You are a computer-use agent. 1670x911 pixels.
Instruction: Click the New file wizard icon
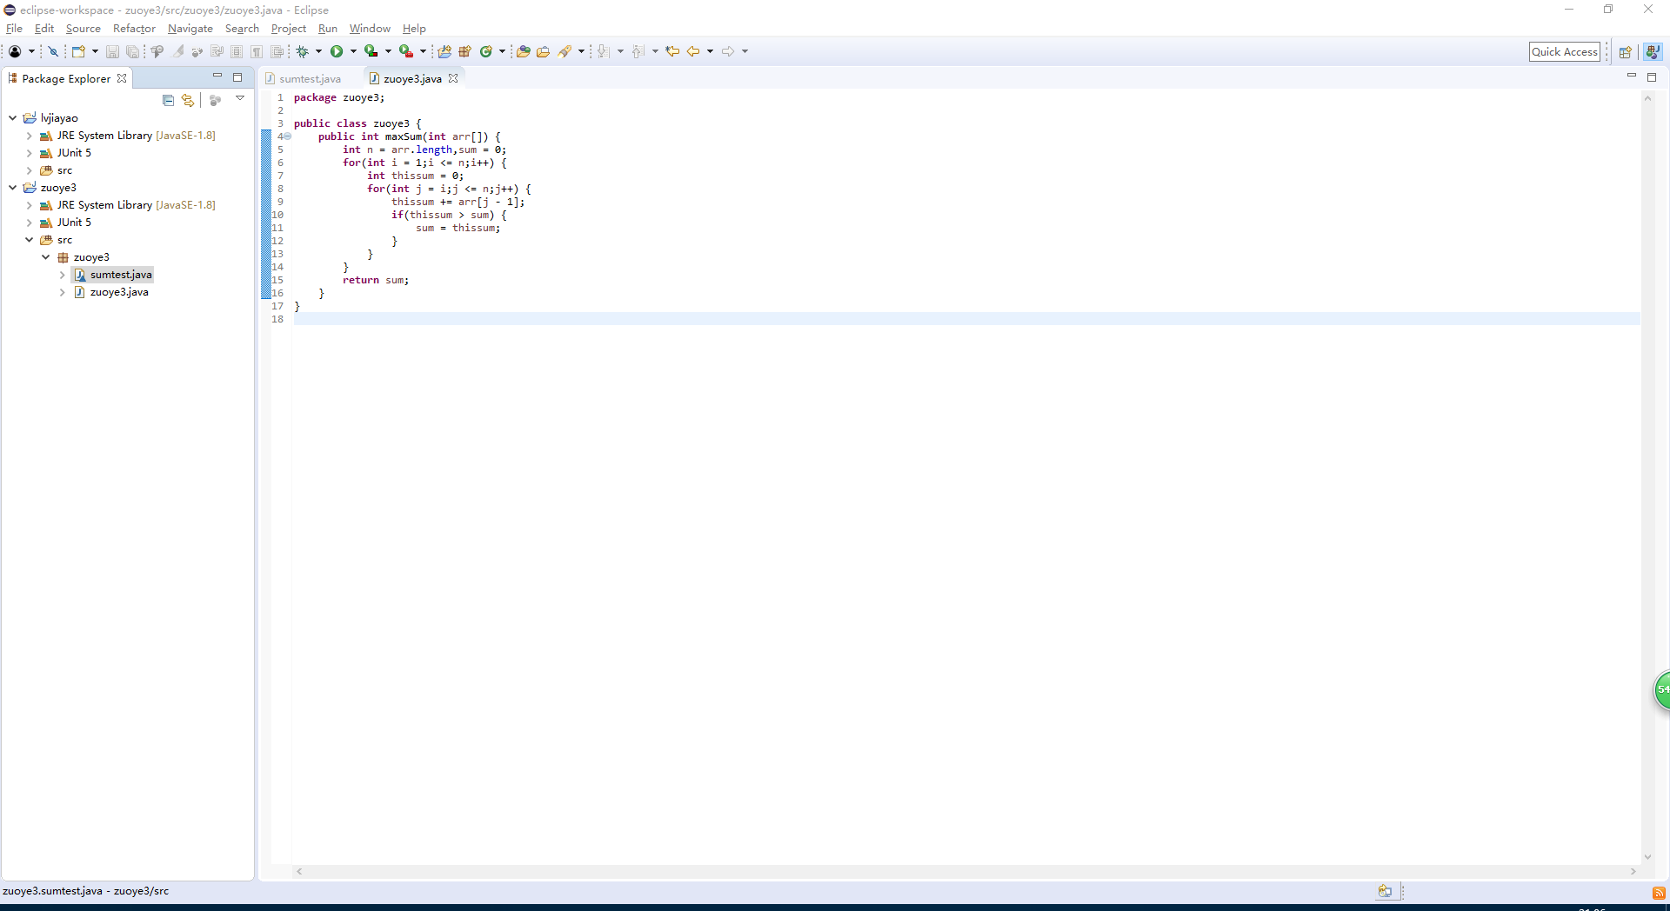coord(78,51)
